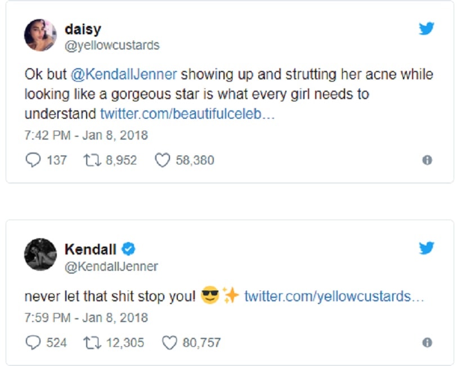This screenshot has height=366, width=457.
Task: Reply to Kendall's tweet via comment icon
Action: (x=33, y=342)
